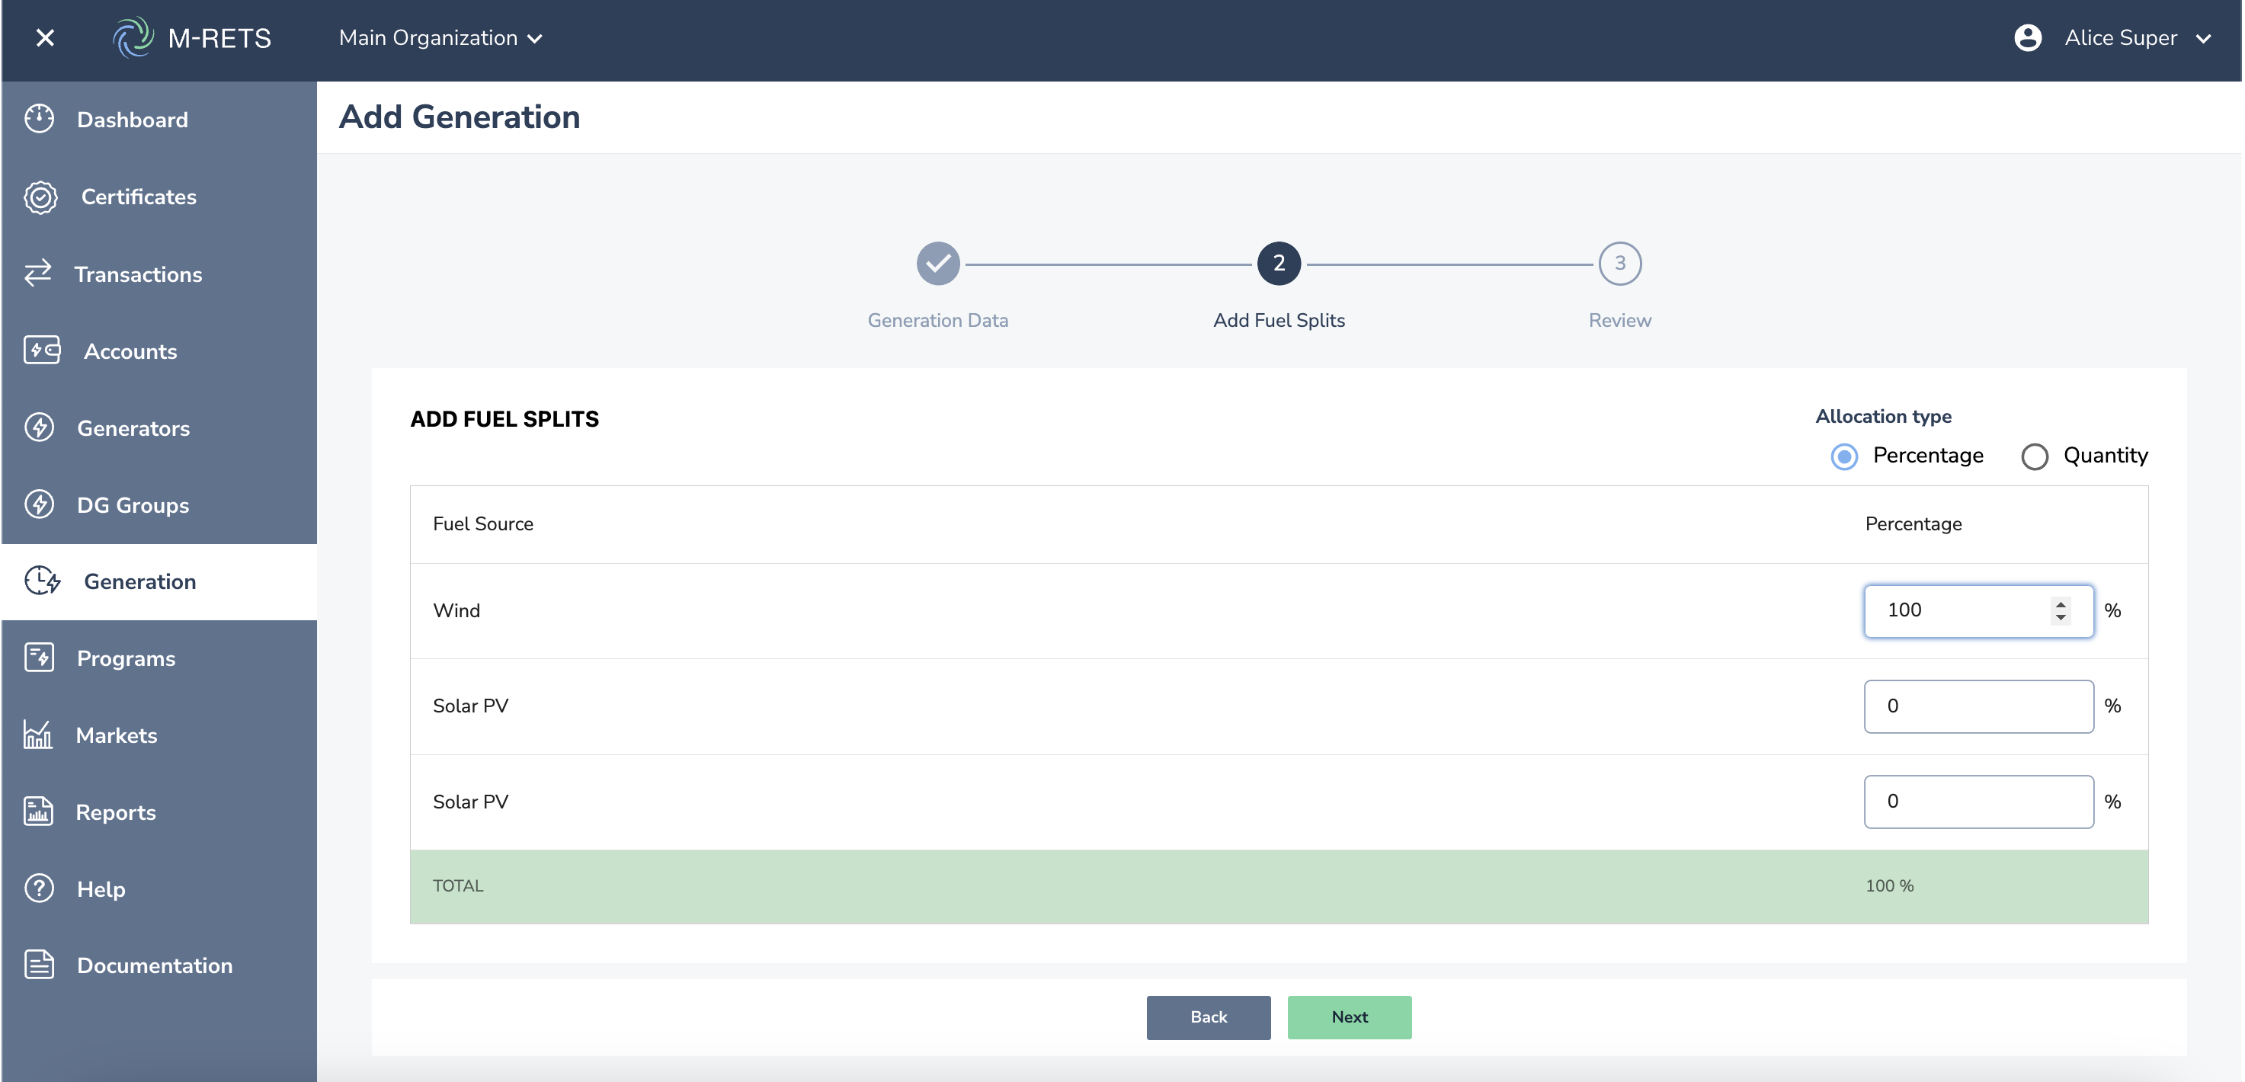Screen dimensions: 2245x1082
Task: Click the Generators lightning icon
Action: (39, 427)
